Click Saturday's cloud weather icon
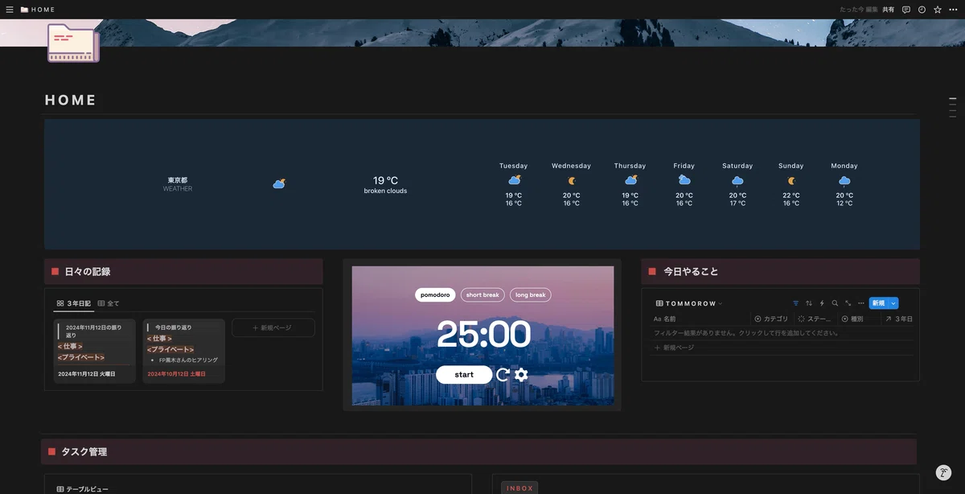The width and height of the screenshot is (965, 494). tap(737, 180)
